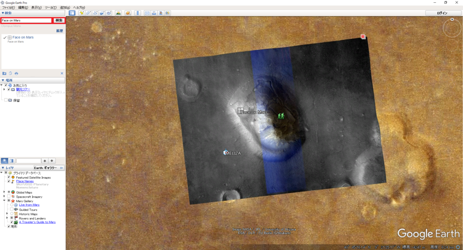Show historical imagery / sunlight icon
This screenshot has height=250, width=463.
pos(118,13)
